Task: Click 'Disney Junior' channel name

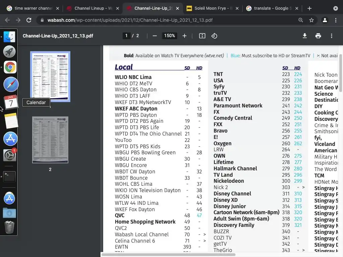Action: [229, 206]
